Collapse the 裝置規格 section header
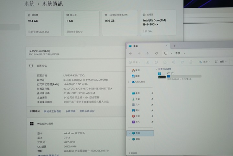Screen dimensions: 233x156 coord(76,66)
